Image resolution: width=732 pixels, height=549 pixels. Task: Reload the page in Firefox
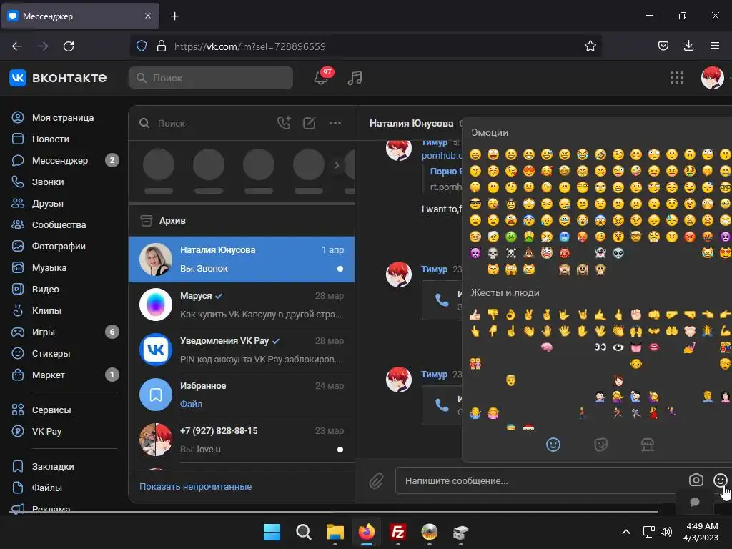tap(69, 46)
